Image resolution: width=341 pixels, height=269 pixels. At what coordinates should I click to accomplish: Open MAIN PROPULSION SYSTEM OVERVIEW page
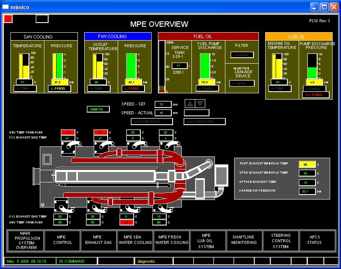pyautogui.click(x=26, y=241)
